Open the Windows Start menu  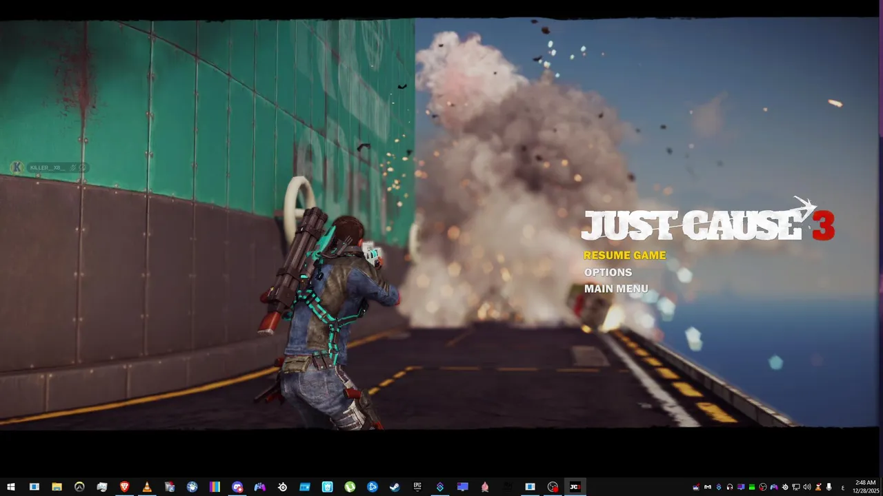click(x=10, y=486)
